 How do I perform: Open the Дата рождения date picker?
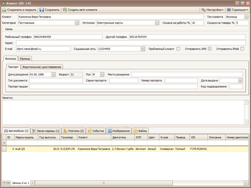[x=53, y=74]
